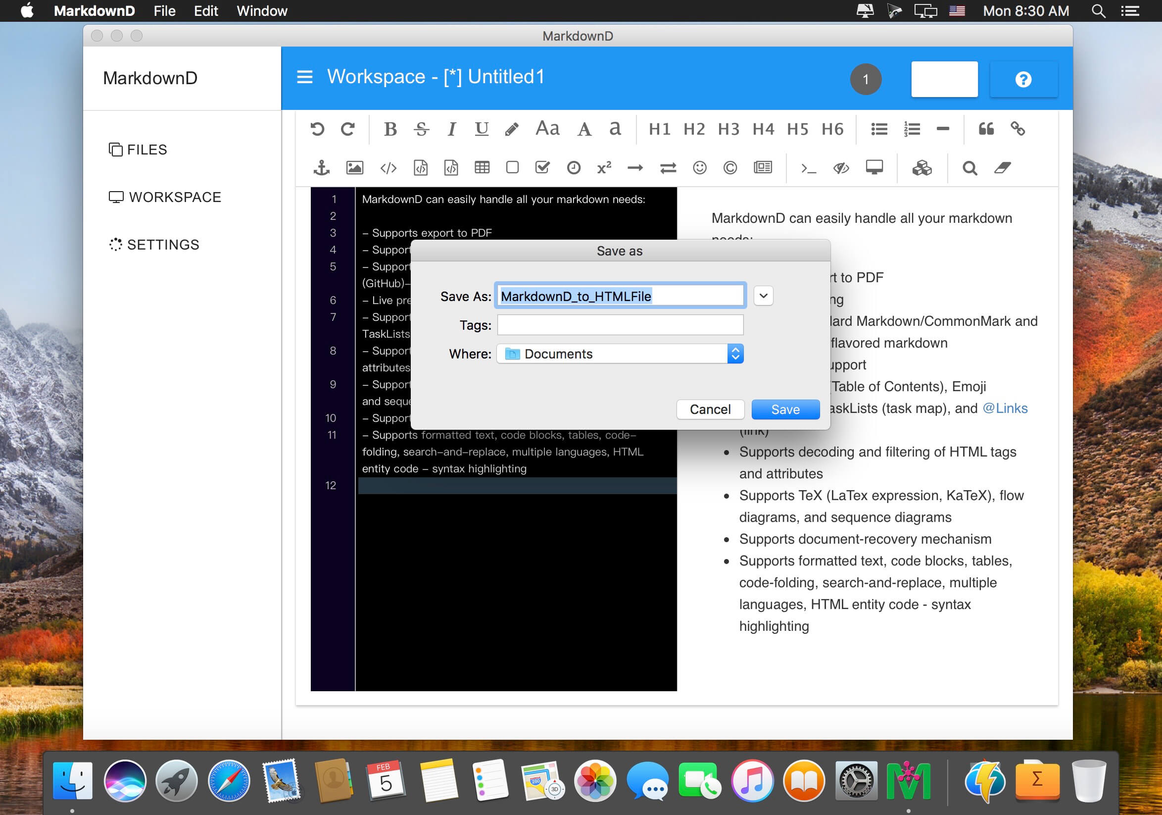This screenshot has width=1162, height=815.
Task: Click the Save As filename field
Action: tap(620, 296)
